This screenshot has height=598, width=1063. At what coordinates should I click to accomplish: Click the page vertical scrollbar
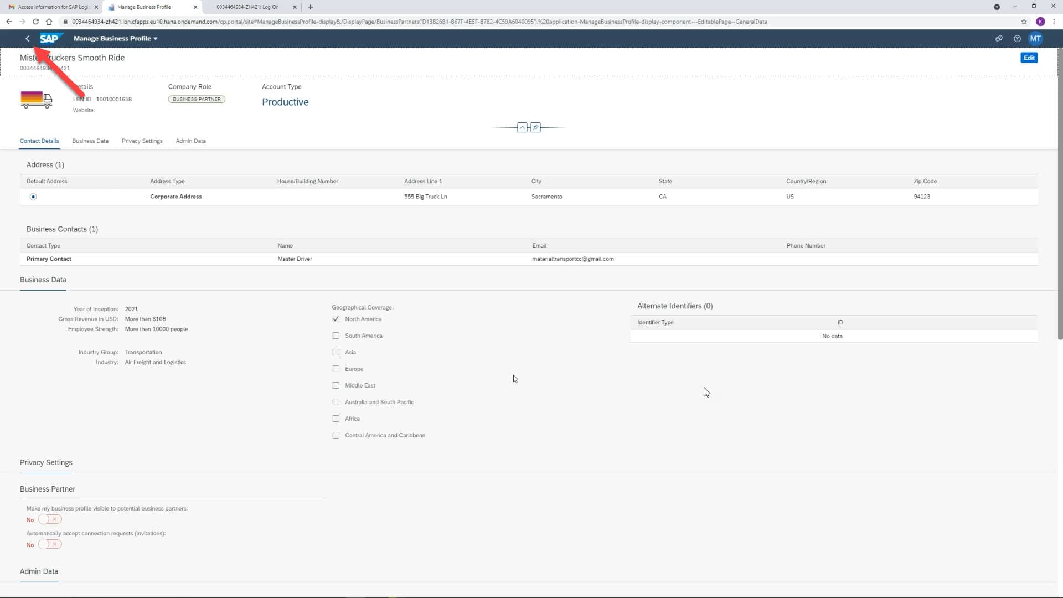[x=1060, y=194]
